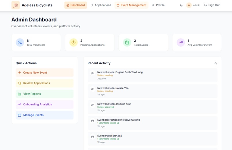Go to the Applications tab
The width and height of the screenshot is (232, 150).
click(x=101, y=5)
